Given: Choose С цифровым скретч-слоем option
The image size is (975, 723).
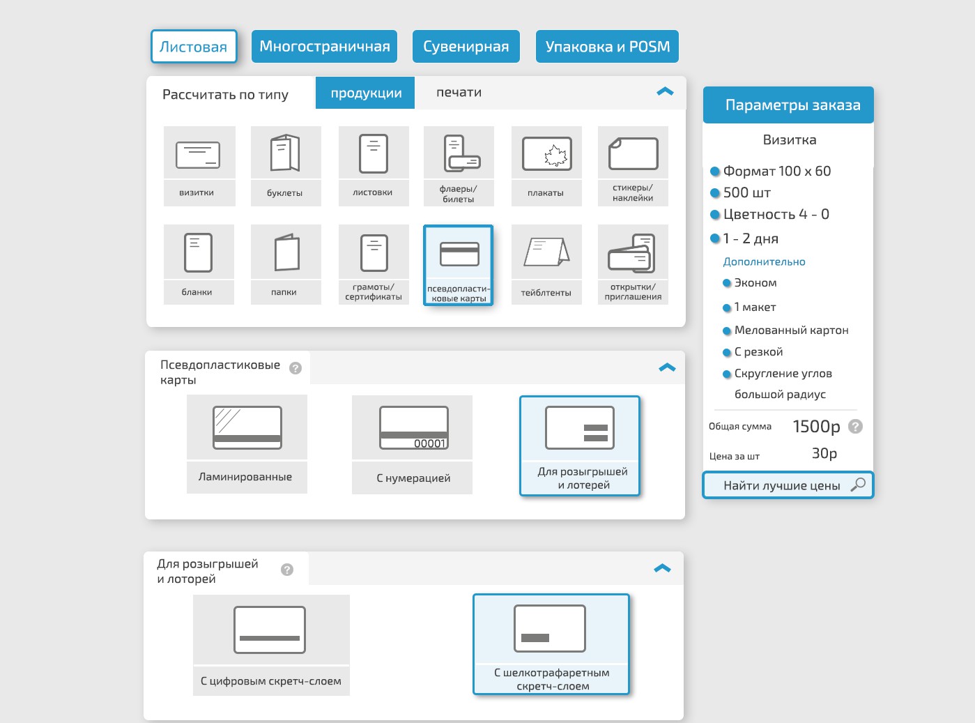Looking at the screenshot, I should 271,645.
